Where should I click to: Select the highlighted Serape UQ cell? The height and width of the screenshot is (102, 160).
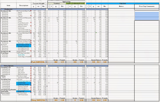tap(24, 91)
